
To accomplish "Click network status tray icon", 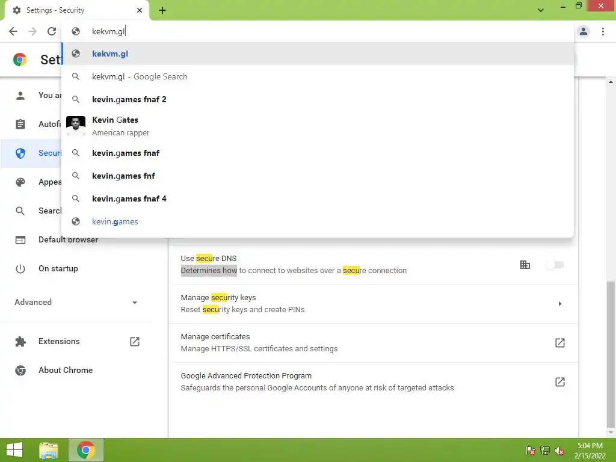I will pyautogui.click(x=545, y=451).
